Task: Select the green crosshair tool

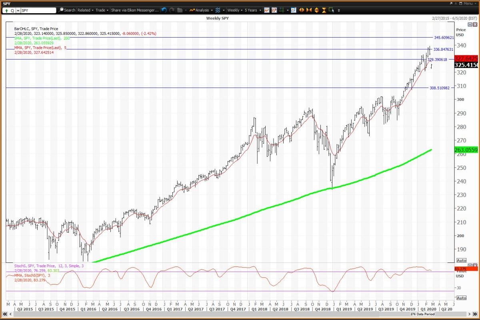Action: tap(282, 10)
